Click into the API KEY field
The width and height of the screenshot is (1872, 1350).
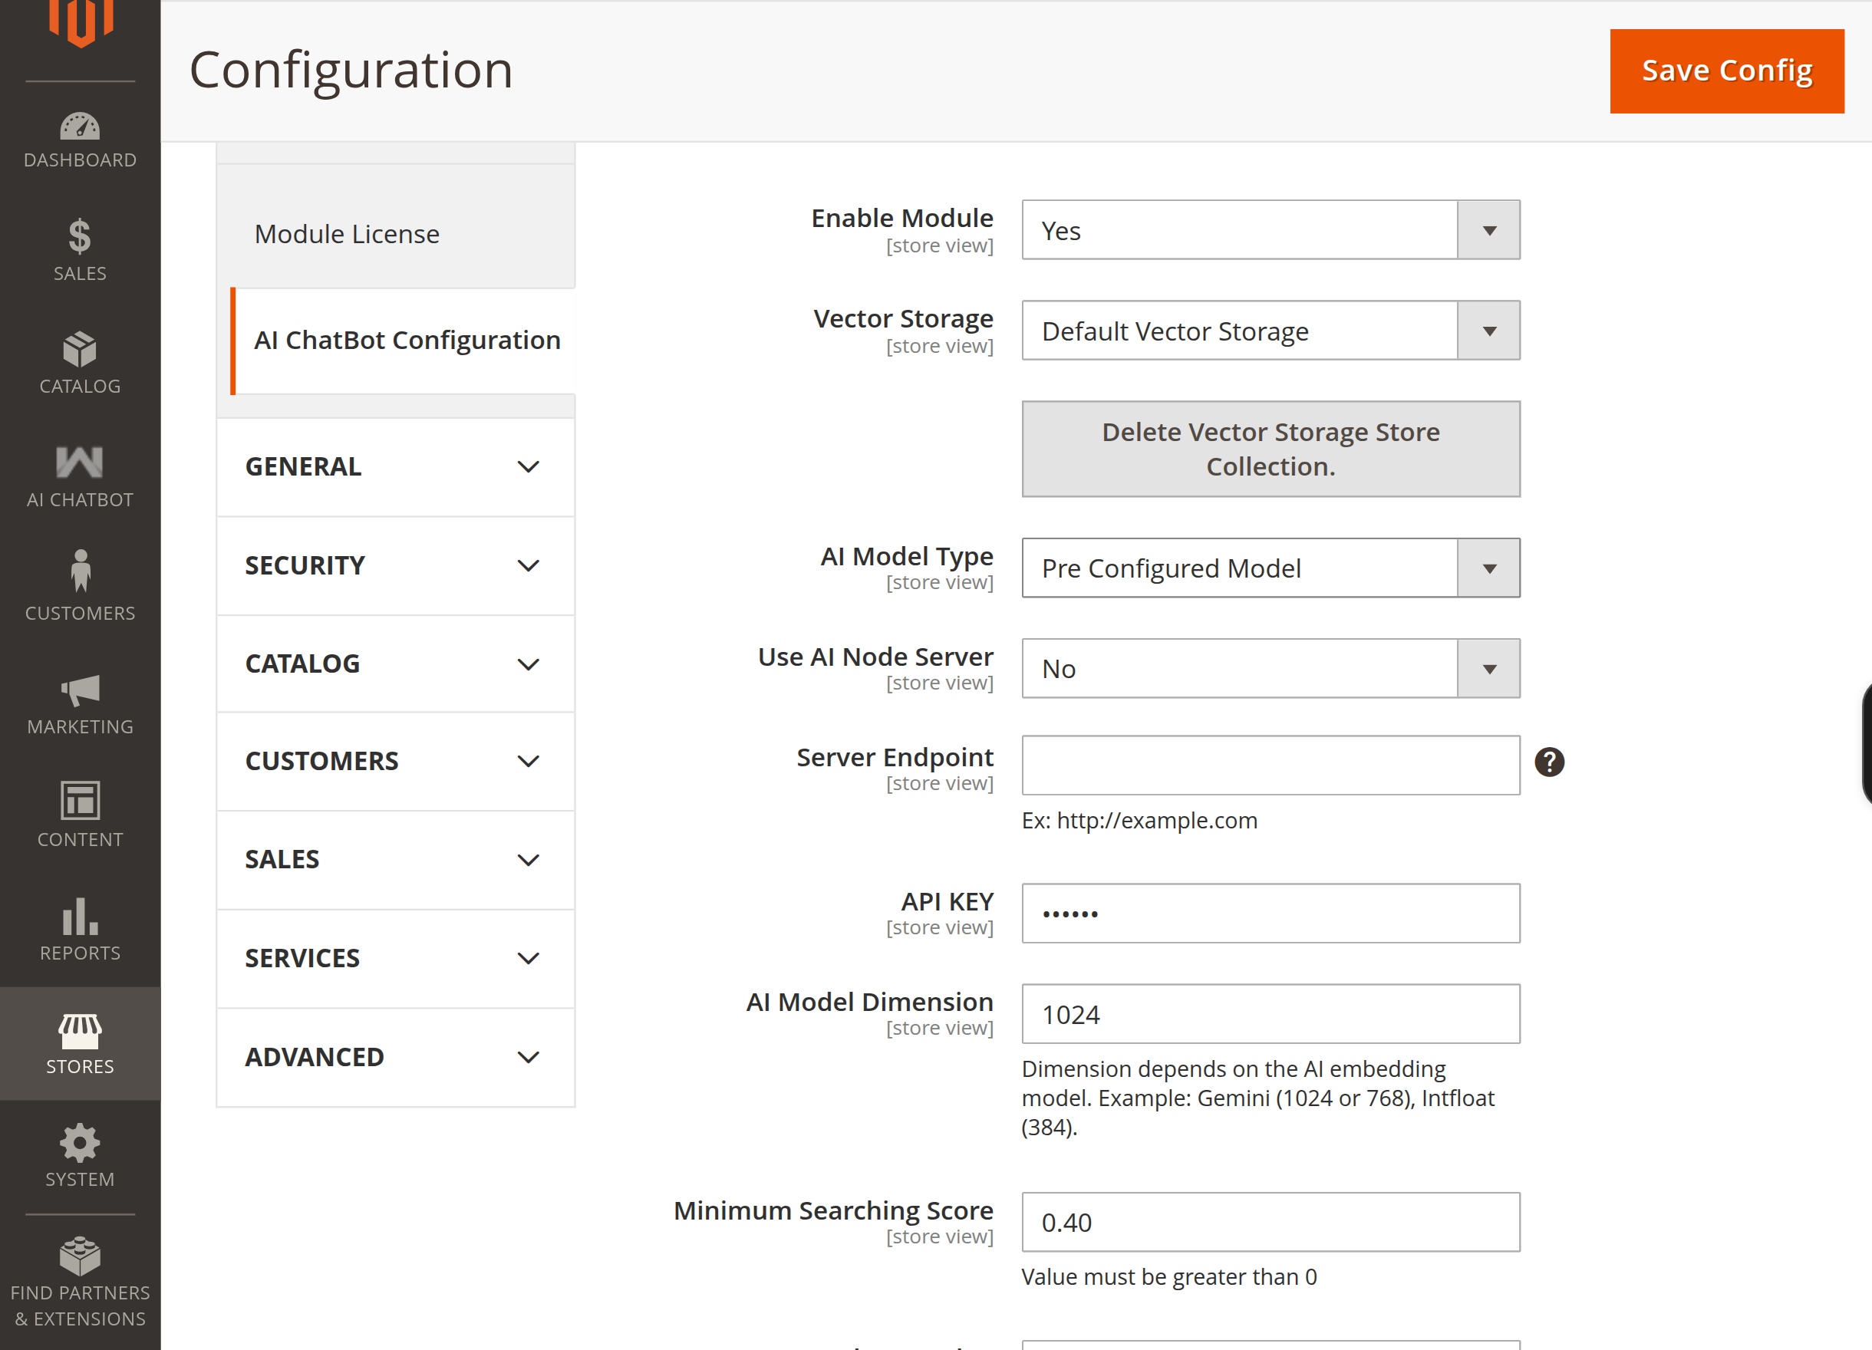[1271, 914]
